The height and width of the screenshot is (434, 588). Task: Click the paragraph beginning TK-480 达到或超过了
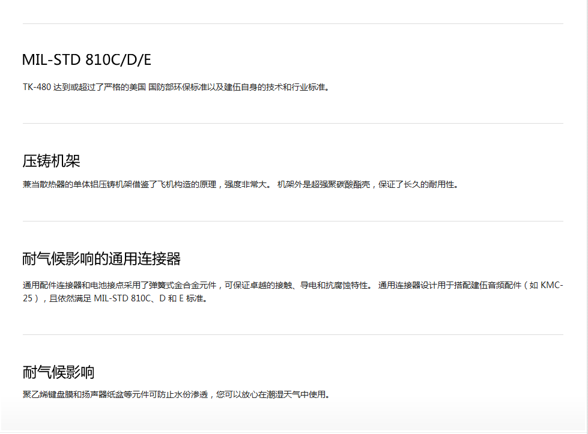pos(176,87)
